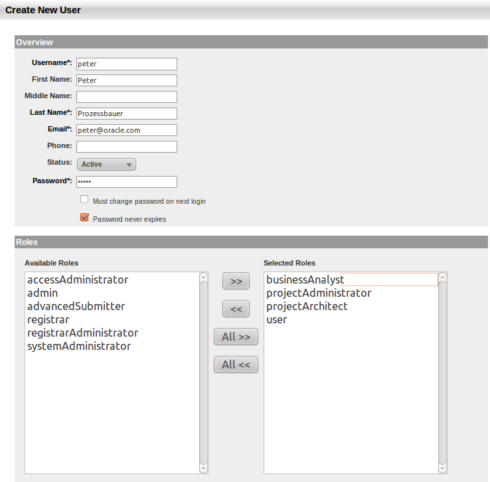Click the empty Middle Name field
This screenshot has width=490, height=482.
(127, 97)
